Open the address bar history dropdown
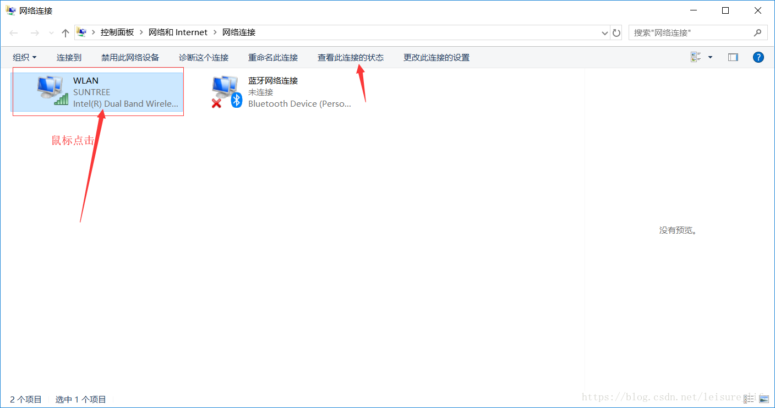 click(x=605, y=33)
